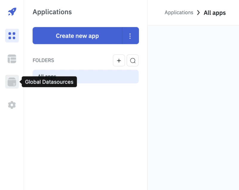The height and width of the screenshot is (190, 239).
Task: Click the Global Datasources tooltip bubble
Action: point(49,82)
